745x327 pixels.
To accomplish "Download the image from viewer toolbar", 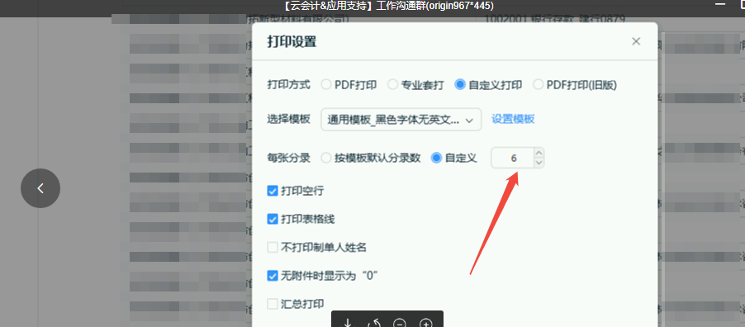I will click(348, 324).
